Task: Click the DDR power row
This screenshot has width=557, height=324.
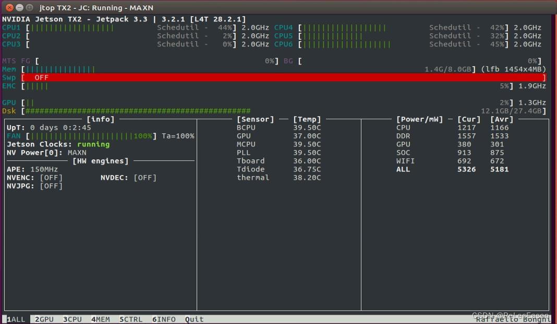Action: coord(453,136)
